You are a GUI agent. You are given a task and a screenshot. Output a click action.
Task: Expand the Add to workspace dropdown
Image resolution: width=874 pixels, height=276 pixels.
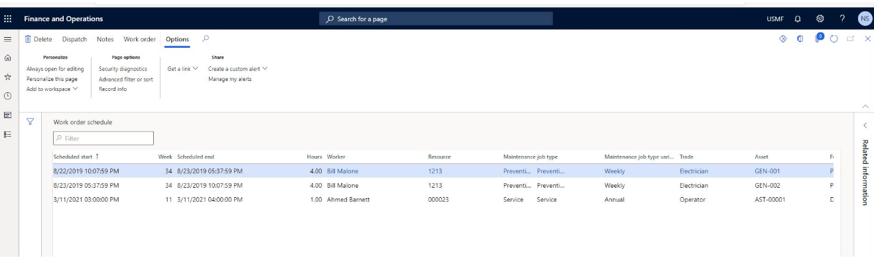pos(52,89)
